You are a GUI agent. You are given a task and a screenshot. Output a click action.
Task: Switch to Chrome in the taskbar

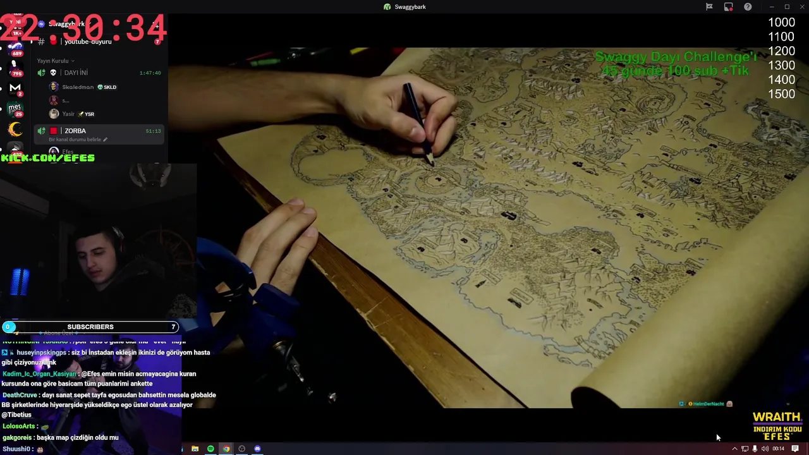tap(226, 449)
